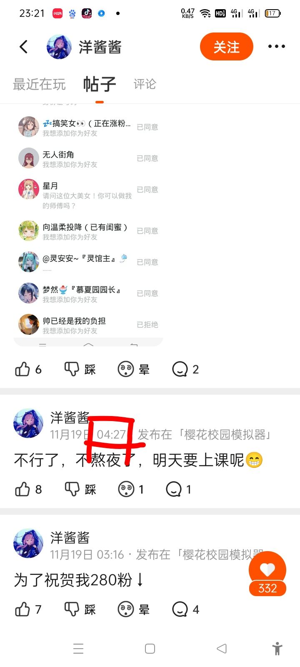Open 洋酱酱 profile avatar in header

59,47
